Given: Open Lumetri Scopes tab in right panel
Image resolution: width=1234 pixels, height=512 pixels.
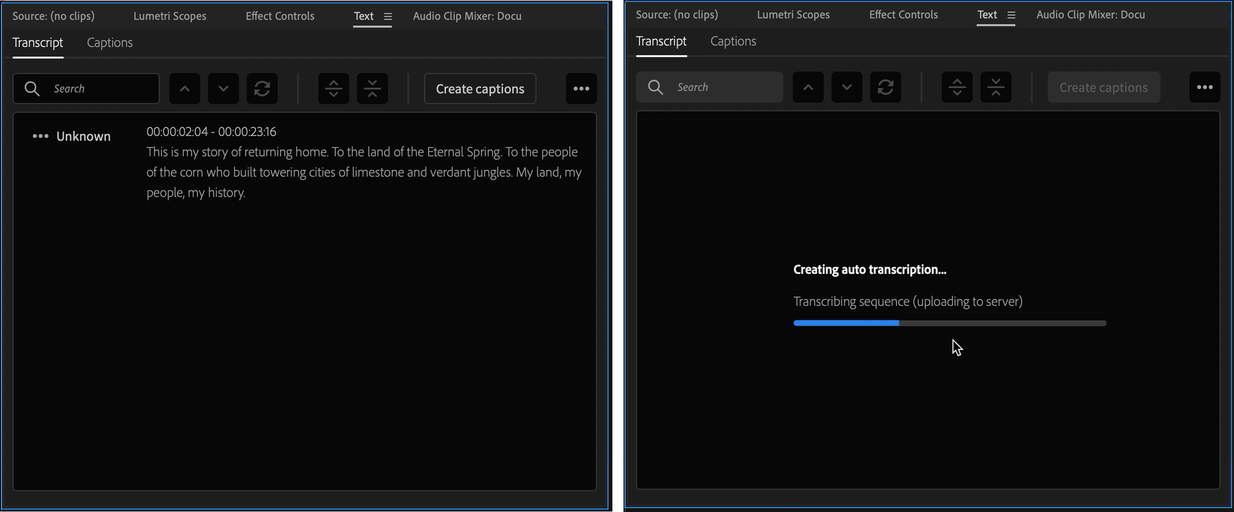Looking at the screenshot, I should [x=793, y=15].
